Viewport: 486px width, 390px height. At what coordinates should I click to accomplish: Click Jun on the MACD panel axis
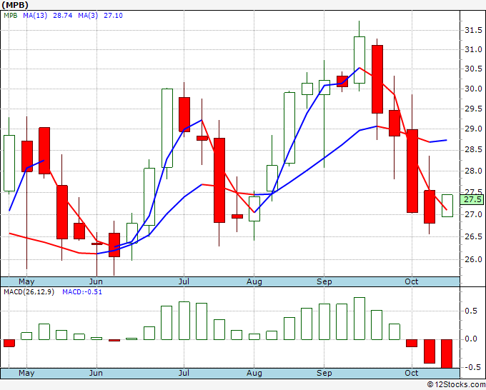pos(96,373)
